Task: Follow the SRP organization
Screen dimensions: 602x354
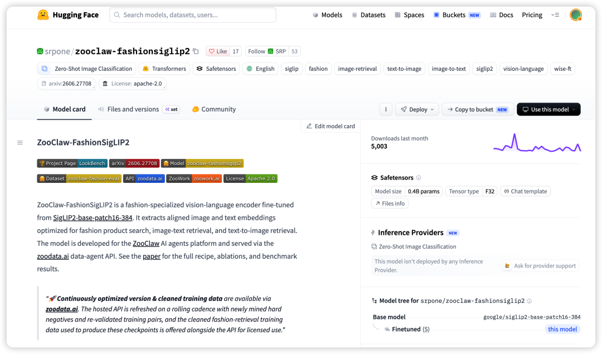Action: (x=267, y=51)
